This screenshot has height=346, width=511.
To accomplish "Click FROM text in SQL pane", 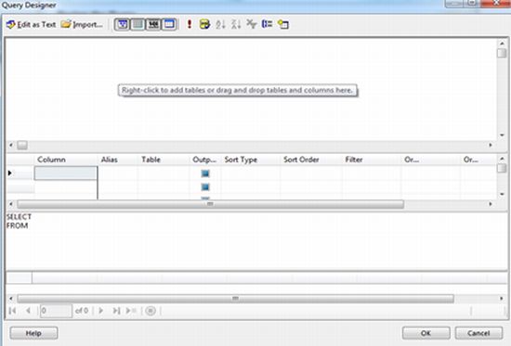I will 17,225.
